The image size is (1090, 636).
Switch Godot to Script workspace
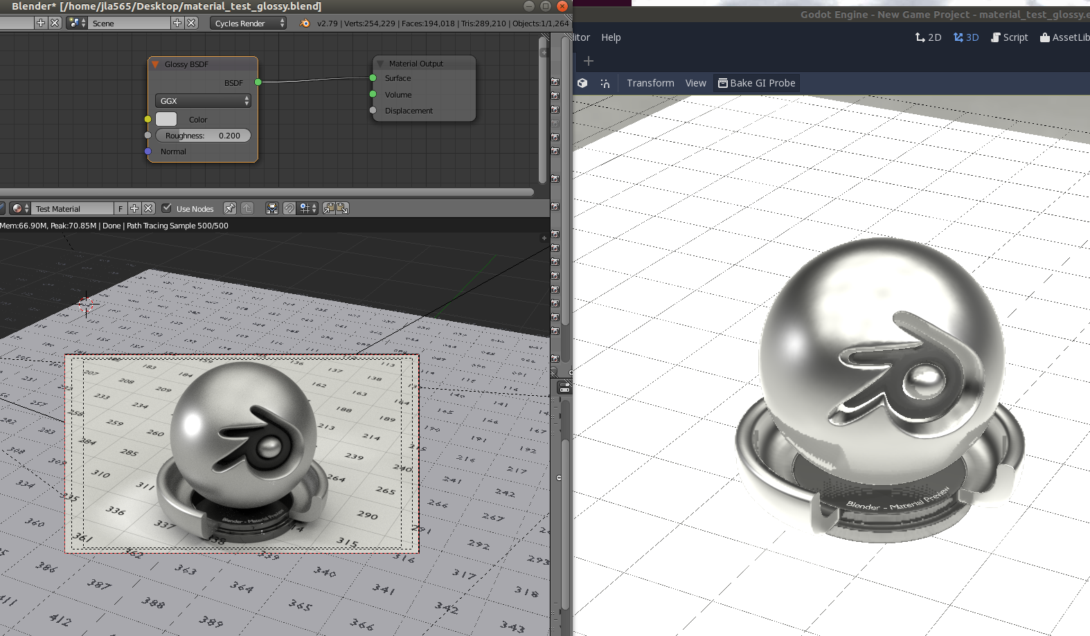[x=1010, y=37]
